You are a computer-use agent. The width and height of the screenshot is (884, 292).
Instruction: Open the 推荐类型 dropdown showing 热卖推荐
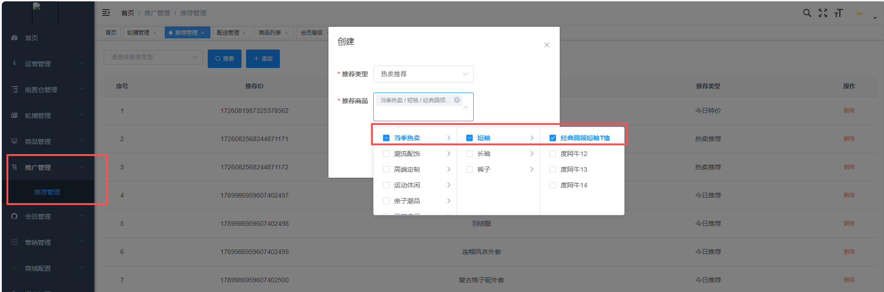423,74
